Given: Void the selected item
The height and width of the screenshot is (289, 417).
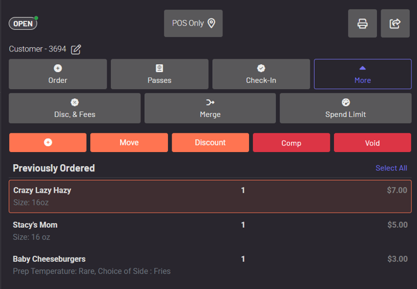Looking at the screenshot, I should pos(372,142).
